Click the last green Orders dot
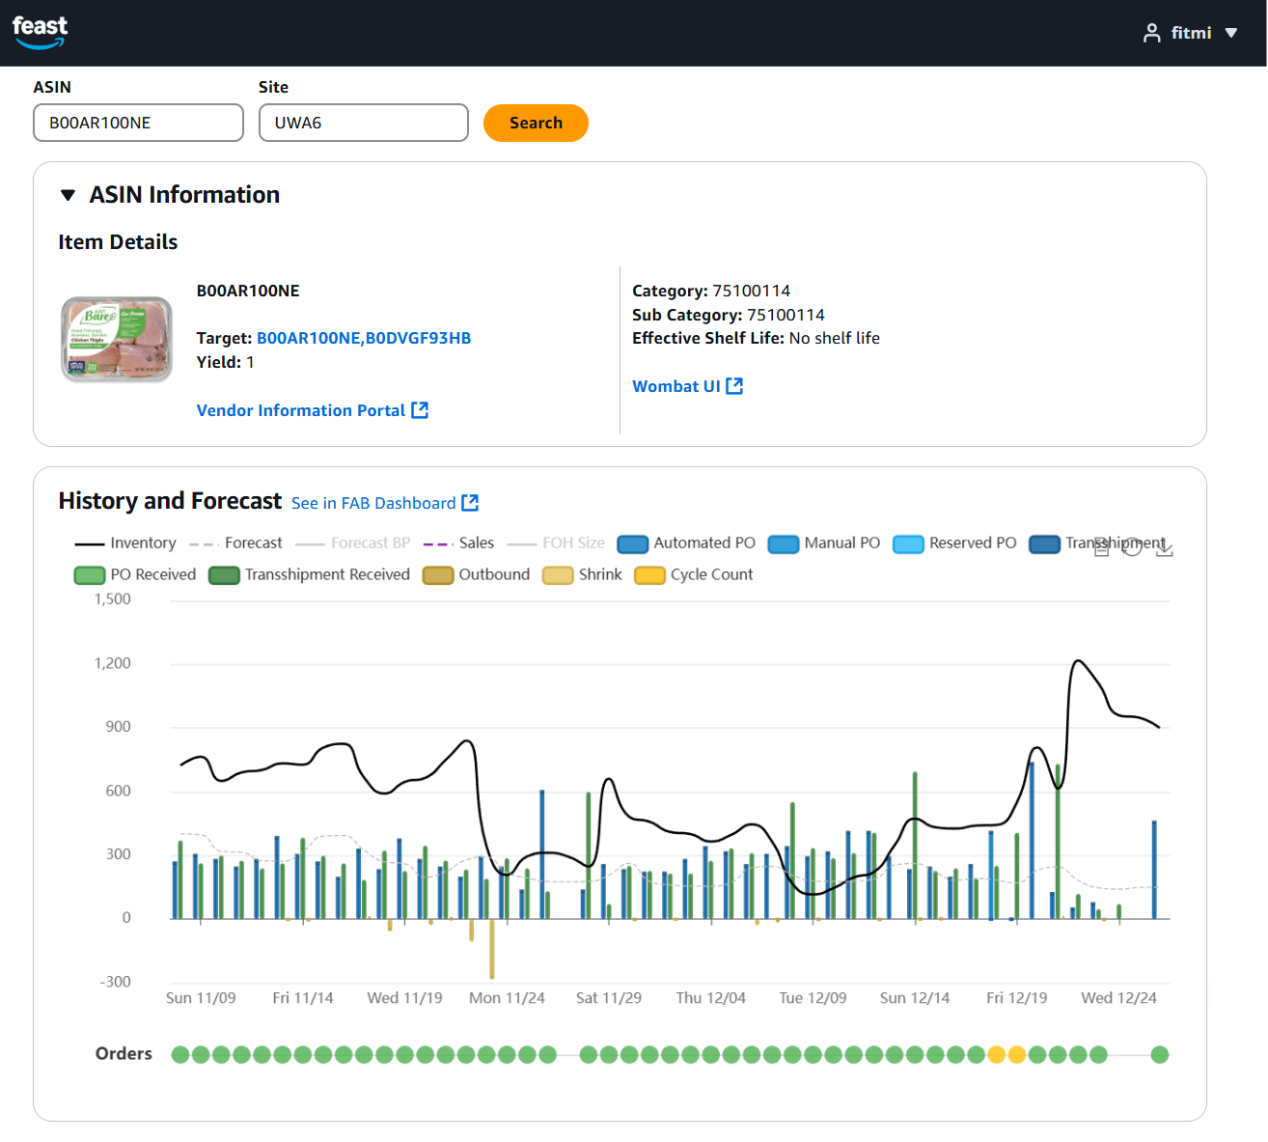 (1160, 1054)
